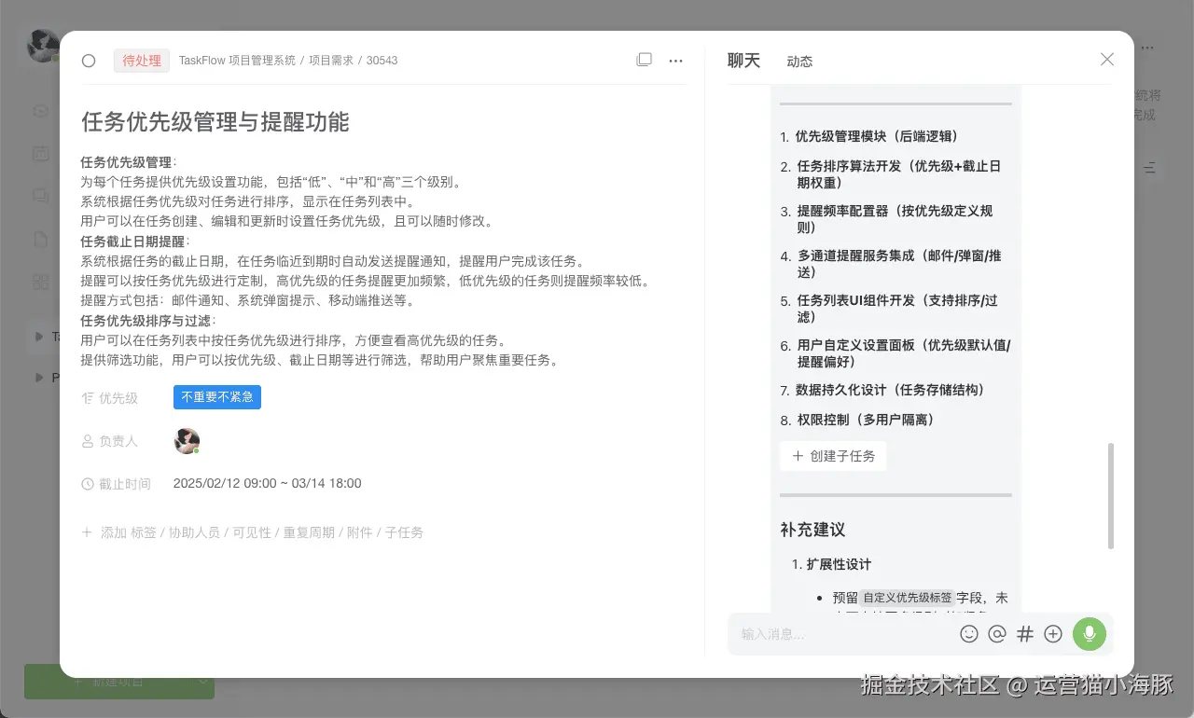Open the more options (...) menu for the task
Viewport: 1194px width, 718px height.
click(x=675, y=59)
